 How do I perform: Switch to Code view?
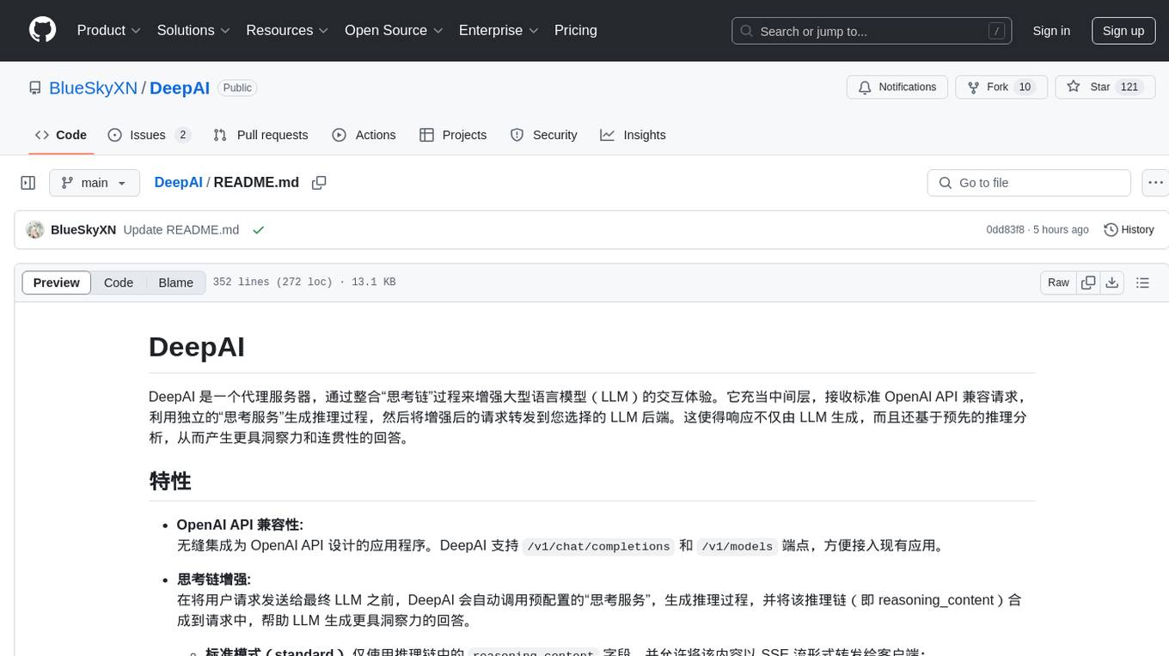(119, 282)
